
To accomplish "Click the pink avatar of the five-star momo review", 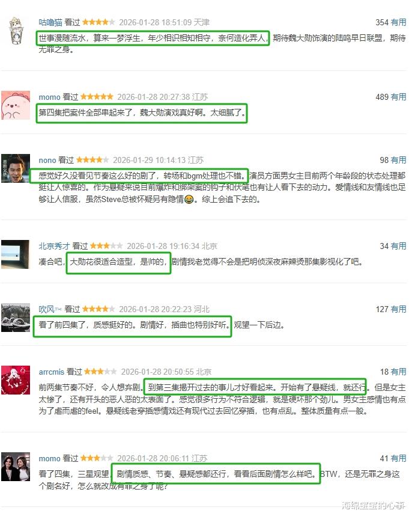I will pyautogui.click(x=16, y=105).
